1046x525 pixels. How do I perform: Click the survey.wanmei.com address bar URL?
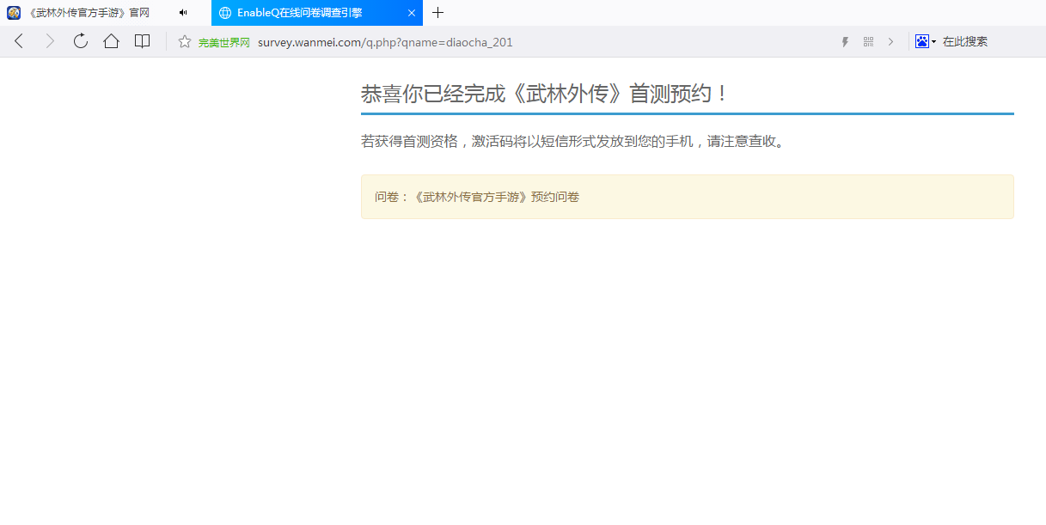(x=385, y=42)
